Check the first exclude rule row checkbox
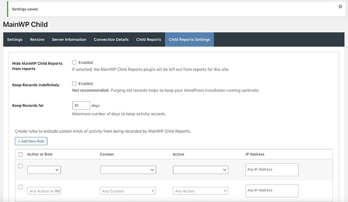348x202 pixels. (x=20, y=166)
